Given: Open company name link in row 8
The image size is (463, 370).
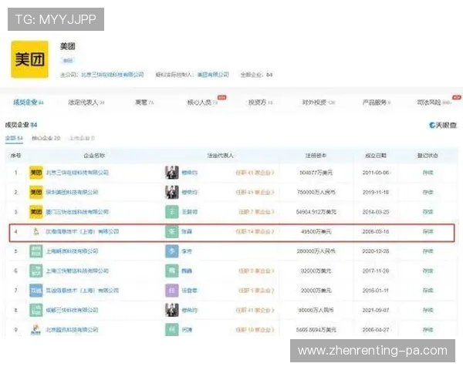Looking at the screenshot, I should [x=72, y=310].
